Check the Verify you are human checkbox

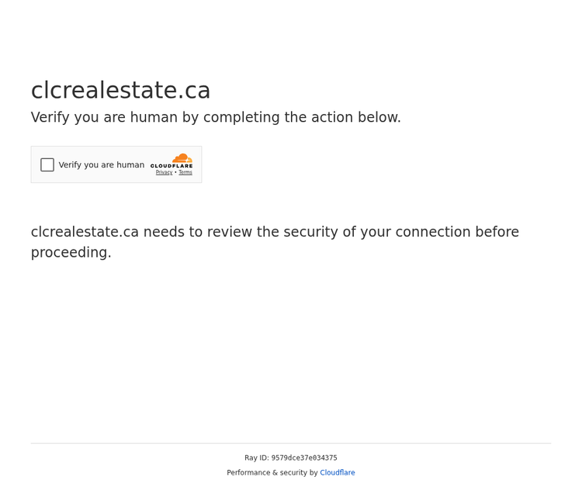(47, 164)
